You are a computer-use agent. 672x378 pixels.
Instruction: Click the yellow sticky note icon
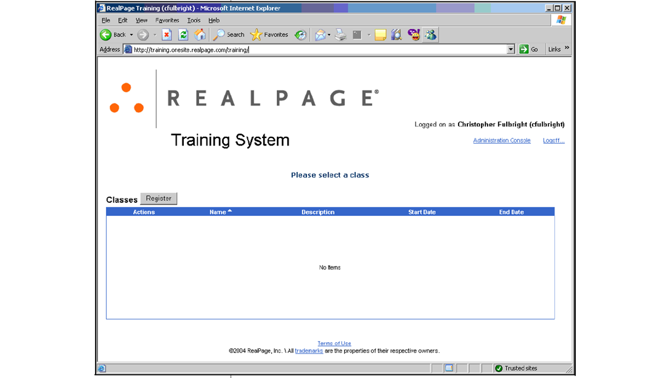pyautogui.click(x=380, y=35)
